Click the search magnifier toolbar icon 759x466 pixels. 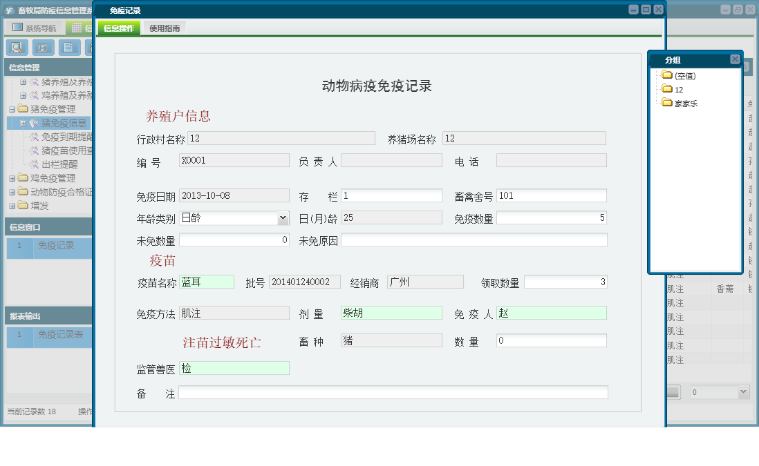click(x=17, y=48)
